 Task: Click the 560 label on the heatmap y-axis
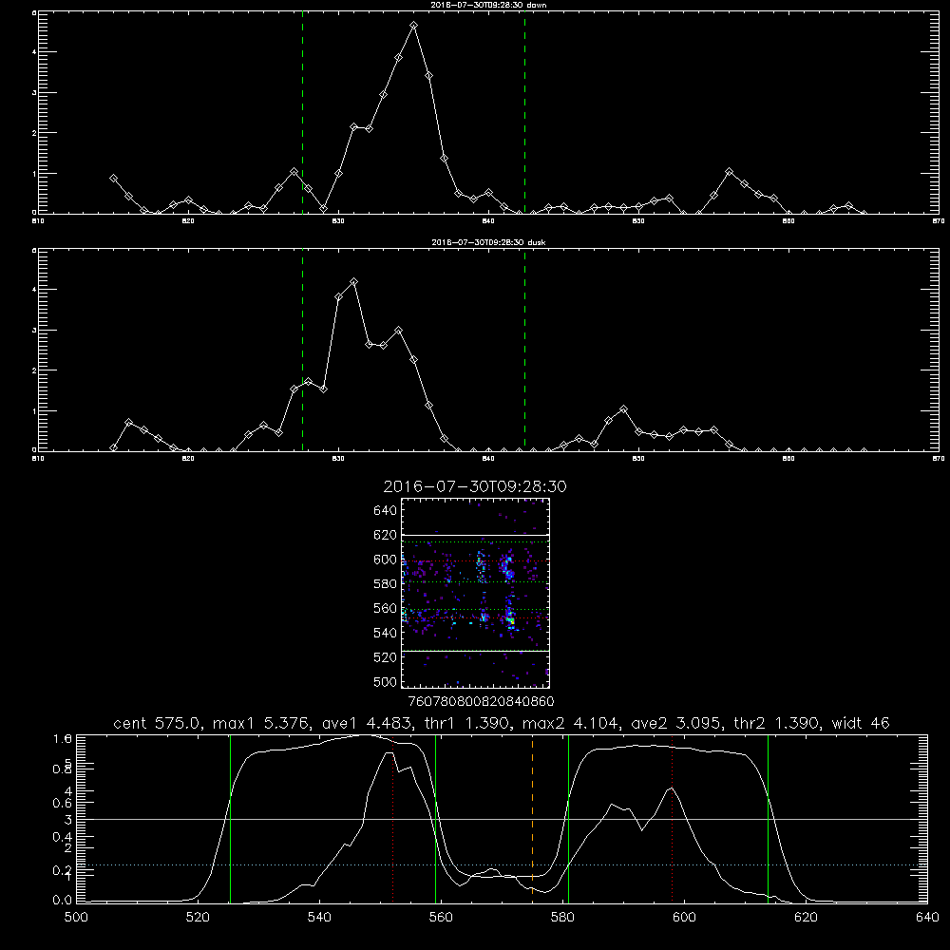[x=385, y=608]
